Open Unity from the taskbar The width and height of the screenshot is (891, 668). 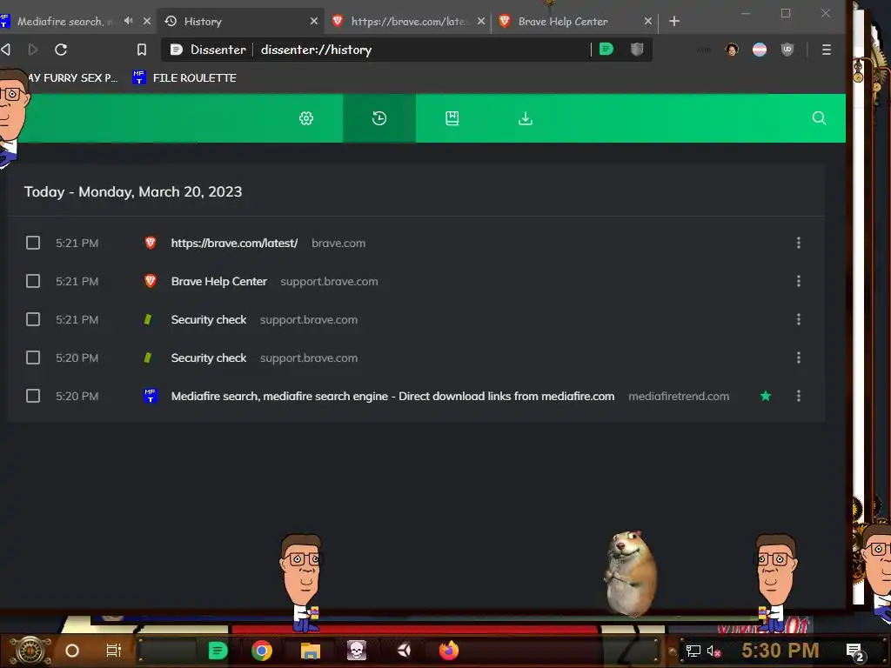coord(404,651)
